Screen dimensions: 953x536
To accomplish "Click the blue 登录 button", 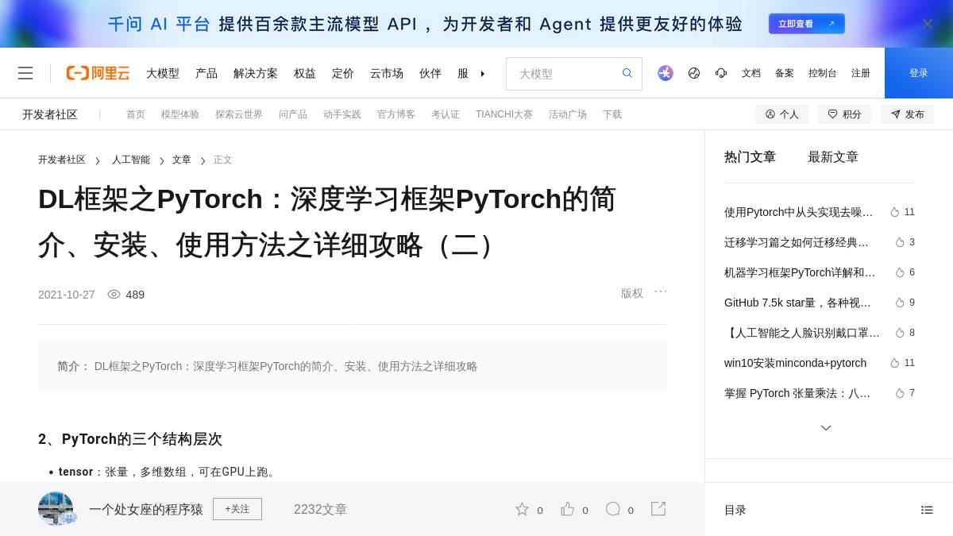I will click(x=919, y=73).
